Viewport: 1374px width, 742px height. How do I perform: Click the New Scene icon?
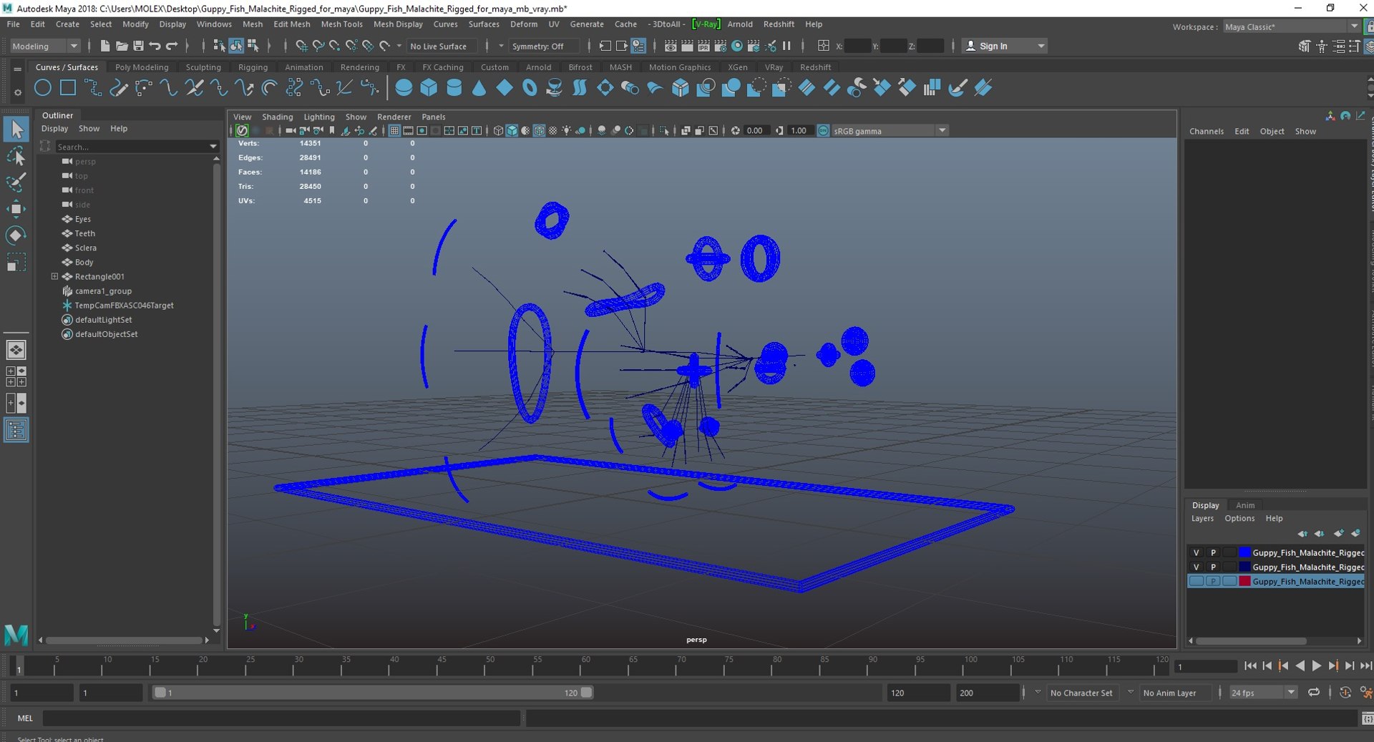(105, 46)
